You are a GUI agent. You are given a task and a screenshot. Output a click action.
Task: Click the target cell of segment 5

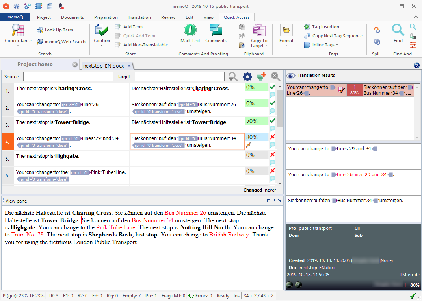(x=187, y=159)
